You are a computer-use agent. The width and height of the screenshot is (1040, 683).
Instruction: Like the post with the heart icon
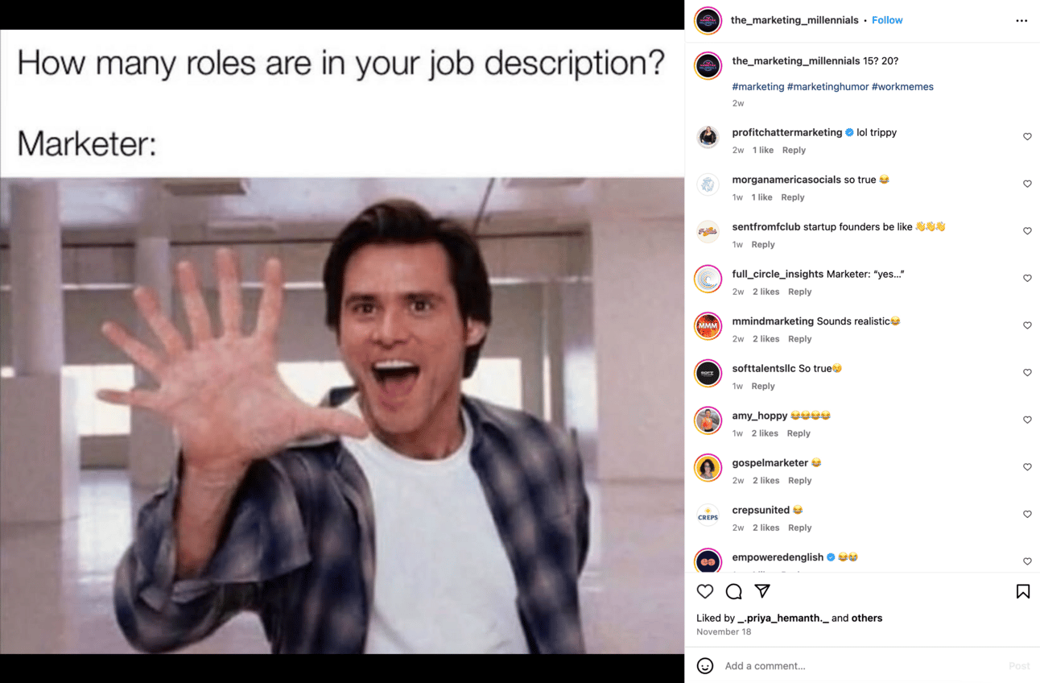point(705,592)
